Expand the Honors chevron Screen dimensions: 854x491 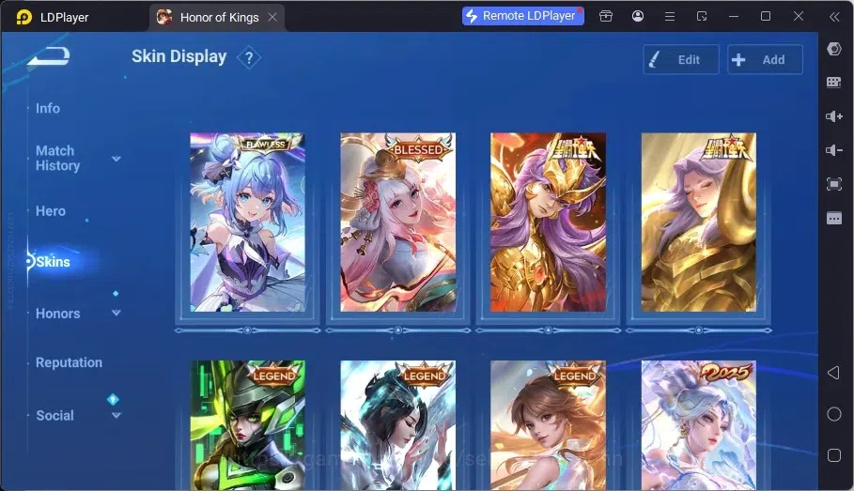(x=116, y=313)
